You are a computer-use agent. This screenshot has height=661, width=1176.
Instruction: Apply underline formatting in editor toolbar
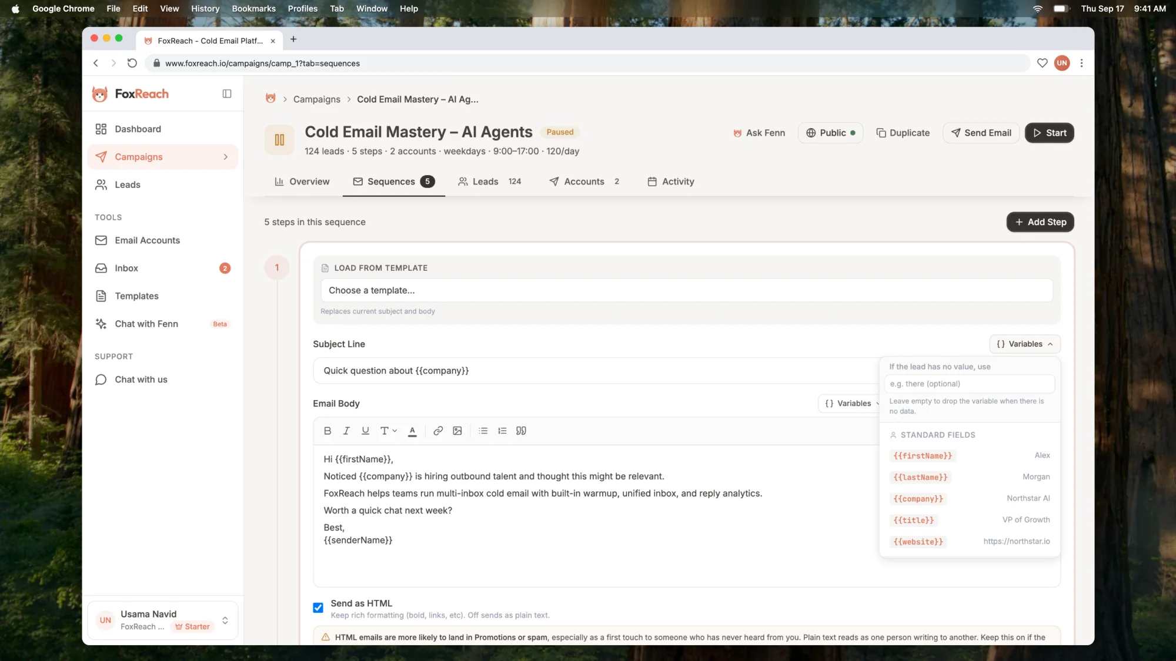click(365, 431)
